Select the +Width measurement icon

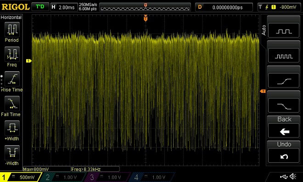tap(12, 128)
